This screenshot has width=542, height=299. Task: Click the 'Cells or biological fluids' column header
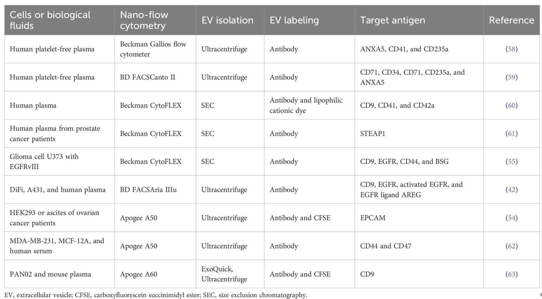click(x=59, y=20)
